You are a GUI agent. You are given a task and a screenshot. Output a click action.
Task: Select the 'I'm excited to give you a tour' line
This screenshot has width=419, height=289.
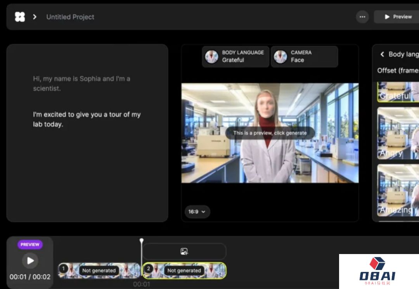[87, 119]
